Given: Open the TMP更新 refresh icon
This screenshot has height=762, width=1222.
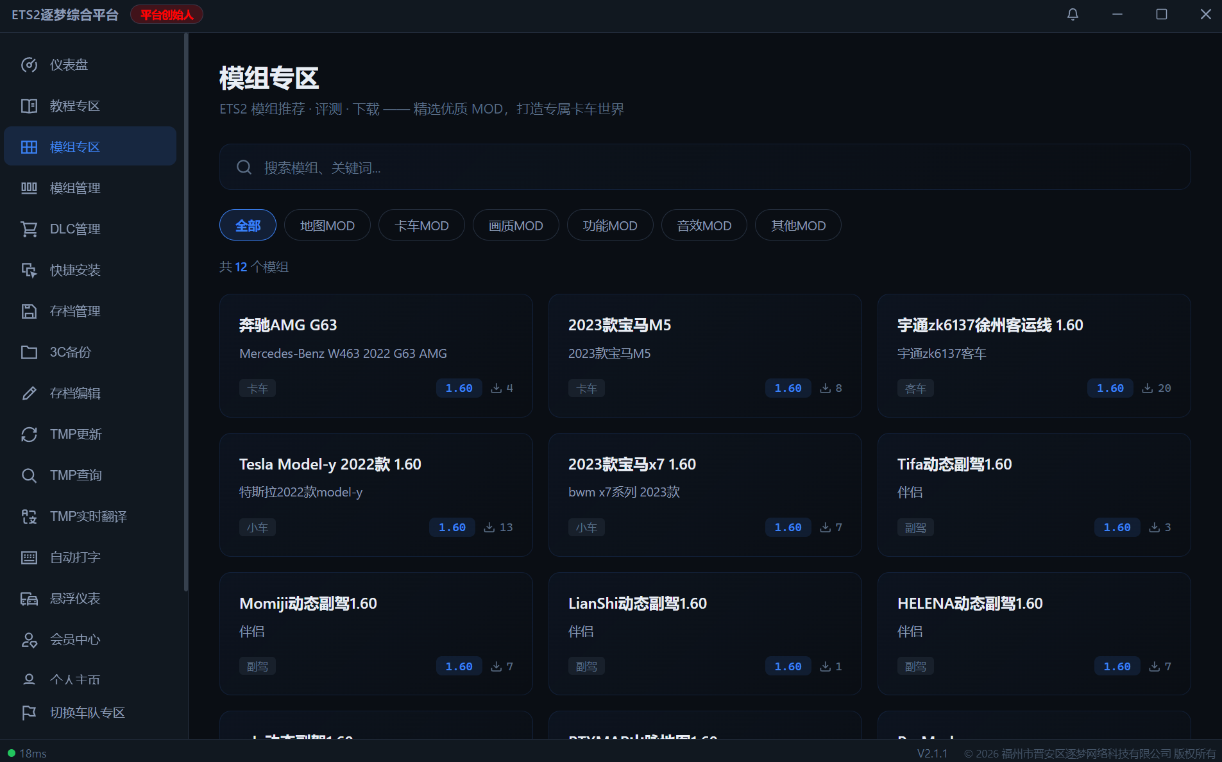Looking at the screenshot, I should click(x=29, y=434).
